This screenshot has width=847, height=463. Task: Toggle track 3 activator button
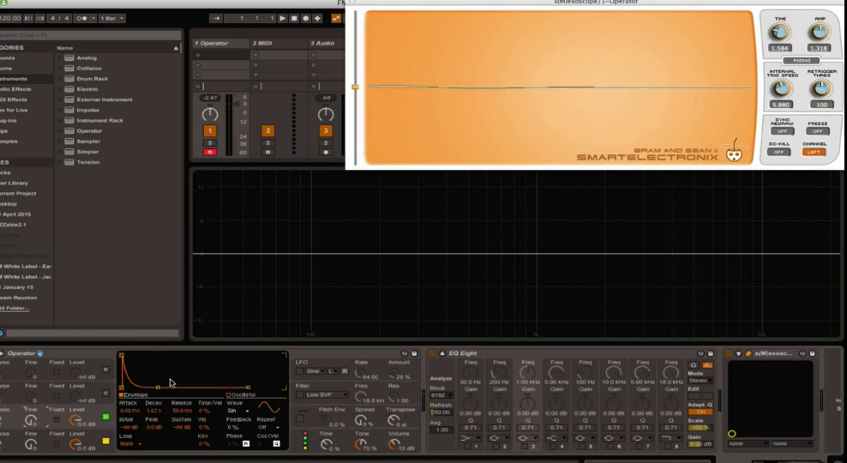coord(325,130)
